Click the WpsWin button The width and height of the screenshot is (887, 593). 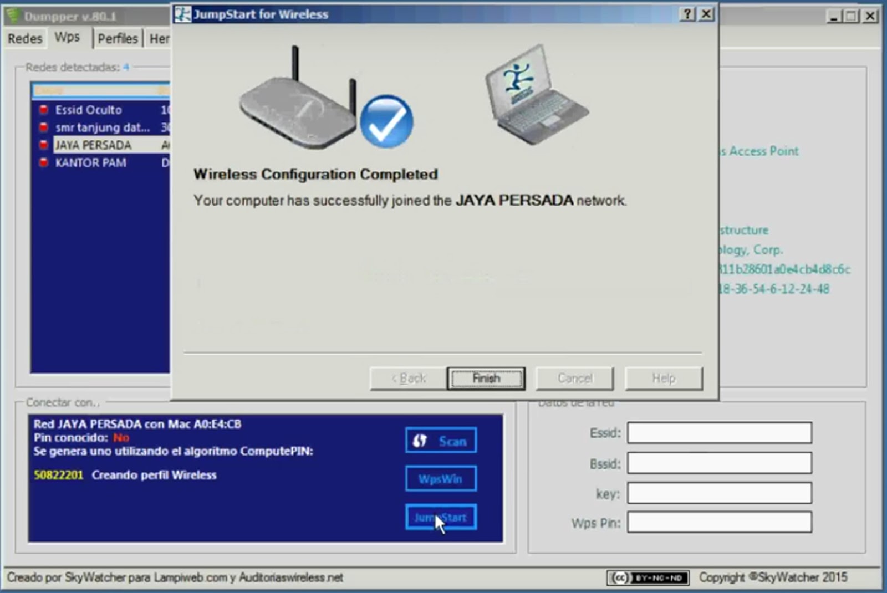441,479
